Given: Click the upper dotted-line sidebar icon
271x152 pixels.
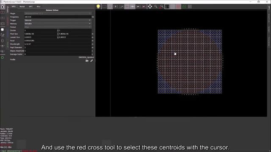Looking at the screenshot, I should pos(3,46).
